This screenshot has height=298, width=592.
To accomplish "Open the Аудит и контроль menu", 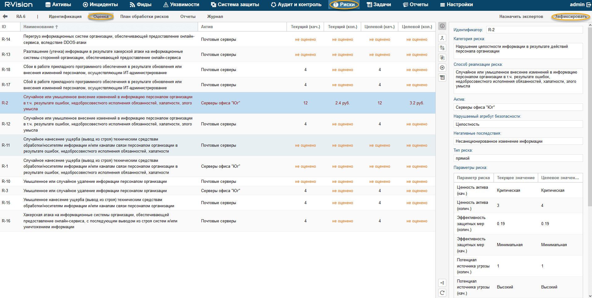I will pyautogui.click(x=296, y=5).
